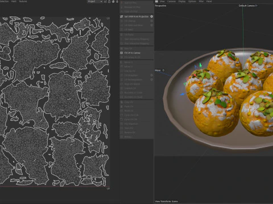
Task: Click the fourth icon right of the Project dropdown
Action: coord(117,1)
